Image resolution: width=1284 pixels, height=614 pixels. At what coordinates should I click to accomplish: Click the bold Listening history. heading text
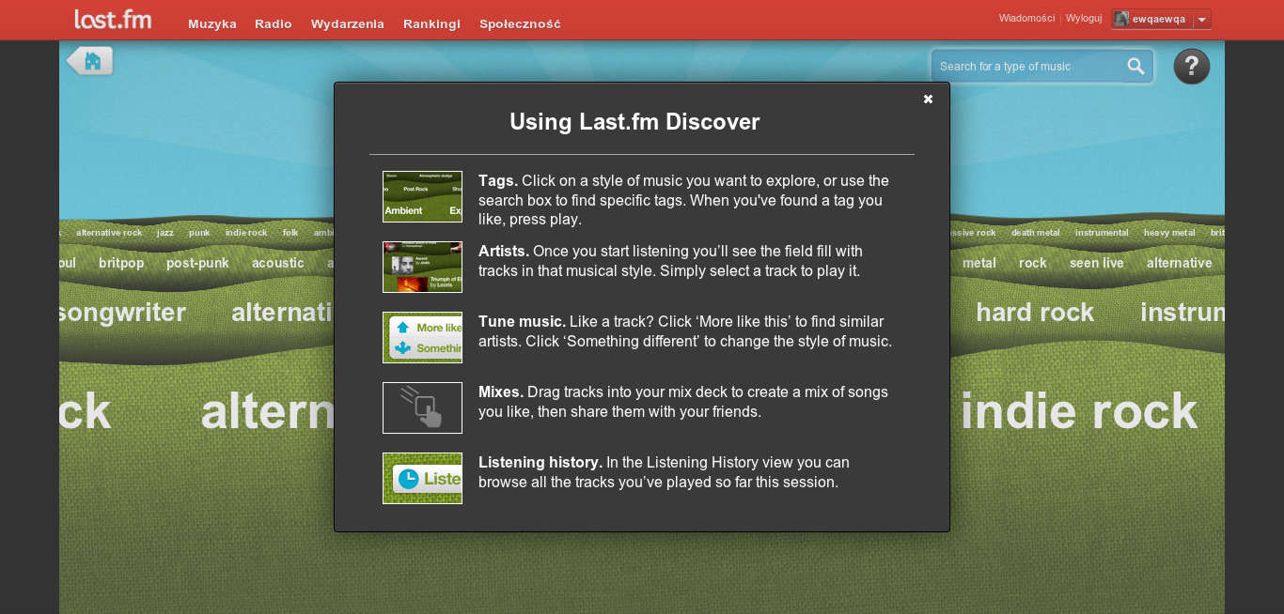[540, 462]
